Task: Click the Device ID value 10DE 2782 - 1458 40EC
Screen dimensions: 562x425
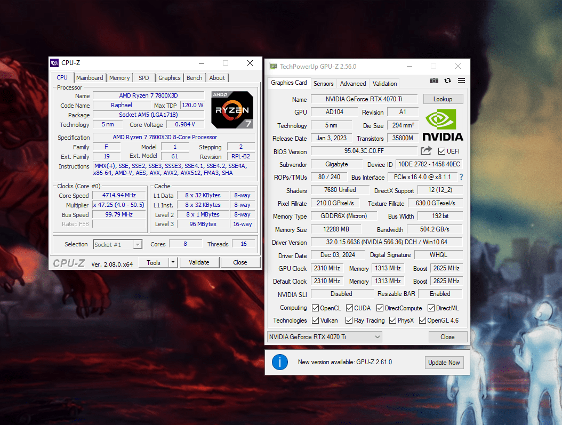Action: (x=429, y=164)
